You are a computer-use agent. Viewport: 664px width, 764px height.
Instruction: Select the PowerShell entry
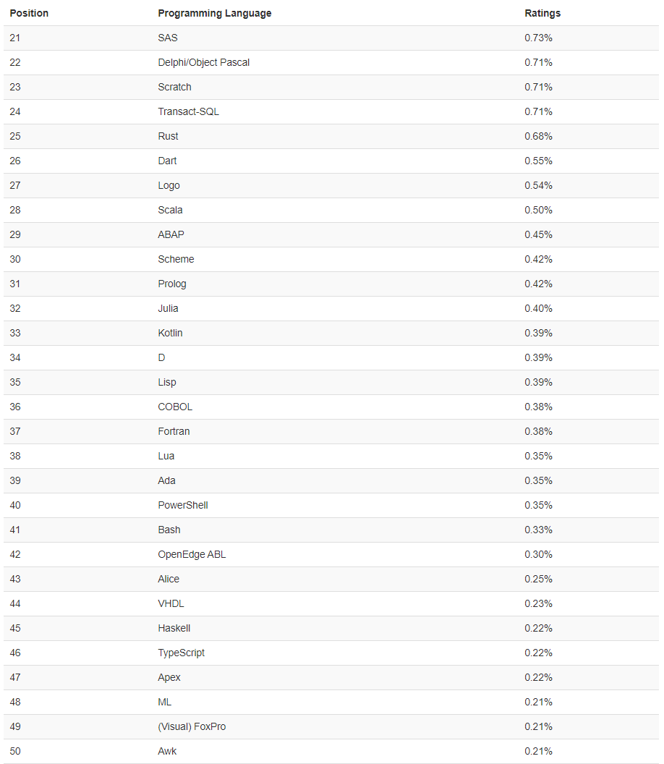[183, 505]
